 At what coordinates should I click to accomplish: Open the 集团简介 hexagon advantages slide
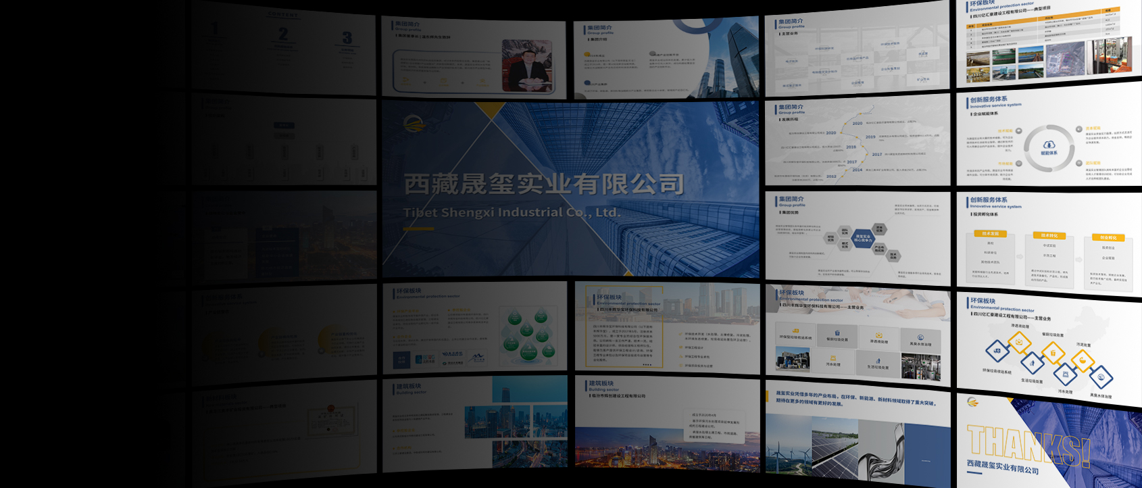click(x=857, y=238)
